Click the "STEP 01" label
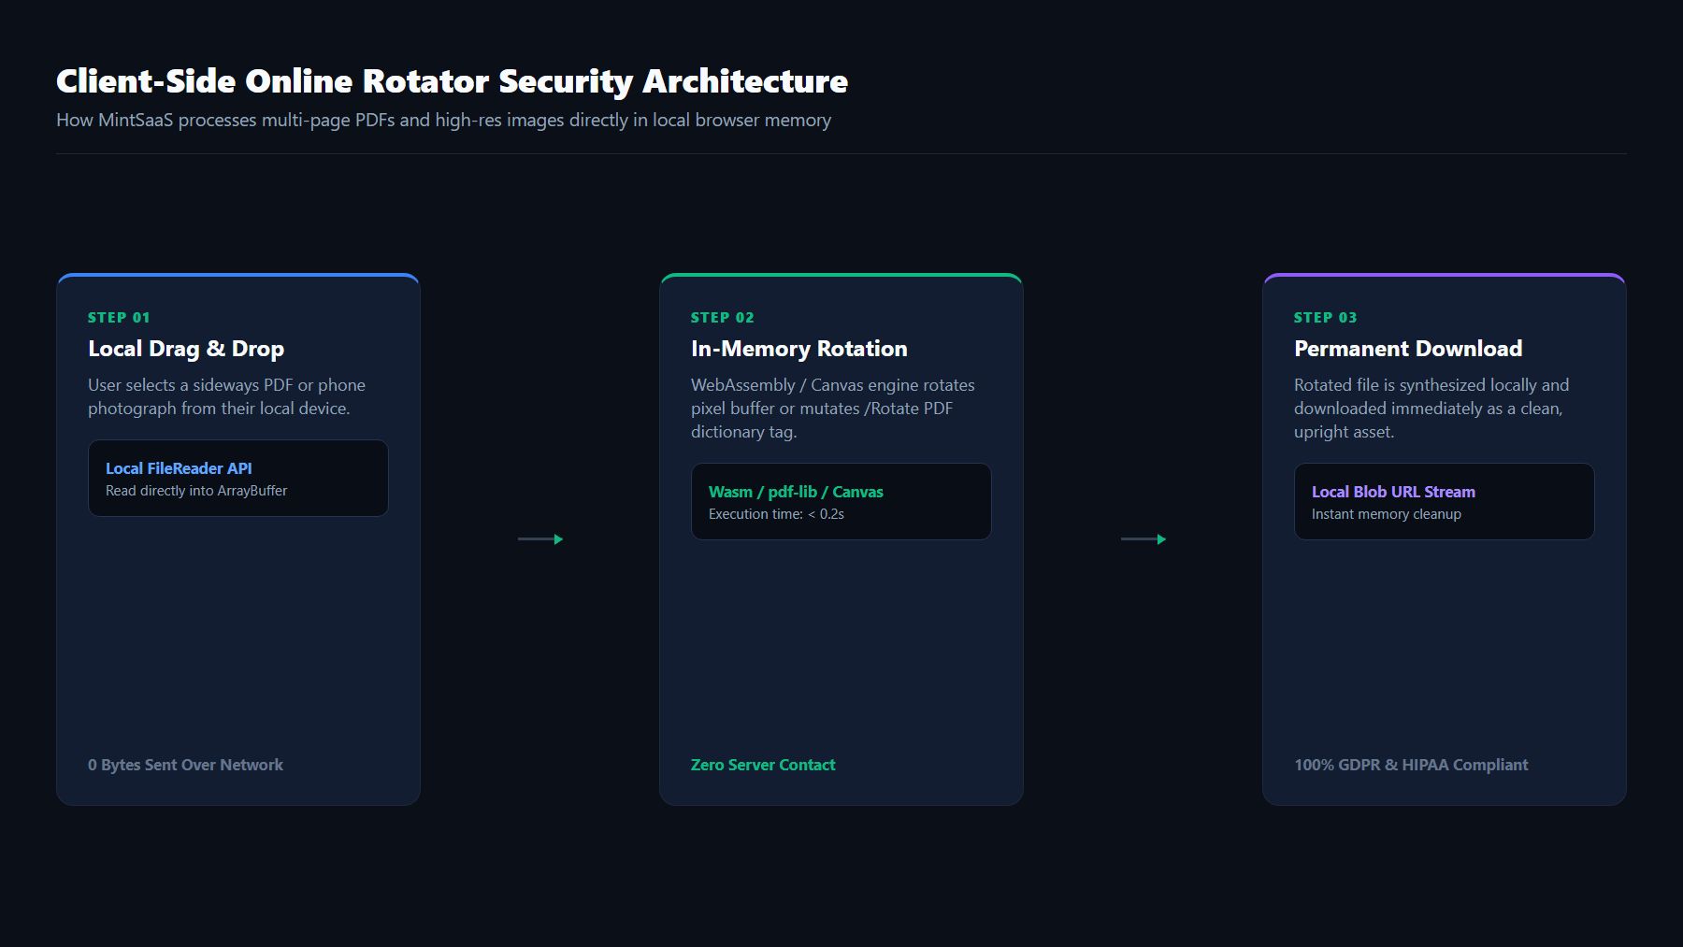This screenshot has width=1683, height=947. (x=119, y=318)
